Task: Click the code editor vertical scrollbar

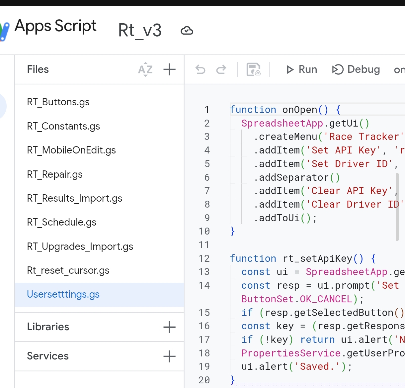Action: tap(397, 206)
